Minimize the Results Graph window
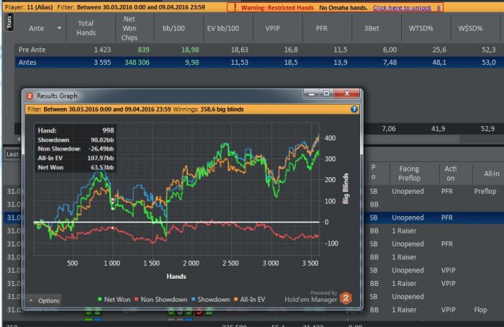This screenshot has height=327, width=504. click(312, 93)
